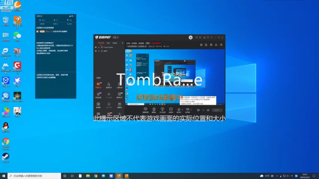Click the Windows search box on the taskbar

click(x=34, y=176)
